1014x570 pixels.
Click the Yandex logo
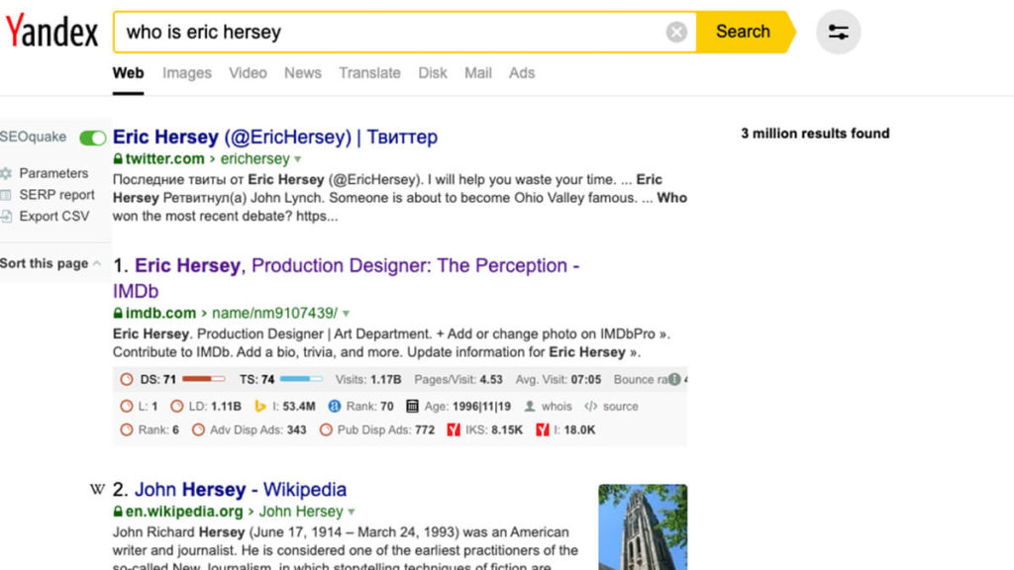pos(51,32)
